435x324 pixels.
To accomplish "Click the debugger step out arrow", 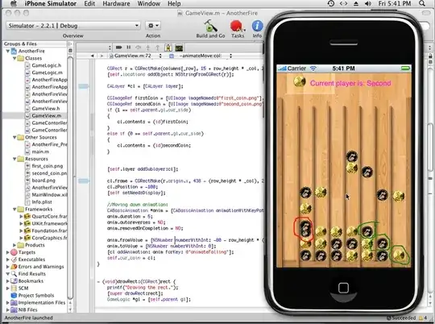I will pyautogui.click(x=157, y=48).
